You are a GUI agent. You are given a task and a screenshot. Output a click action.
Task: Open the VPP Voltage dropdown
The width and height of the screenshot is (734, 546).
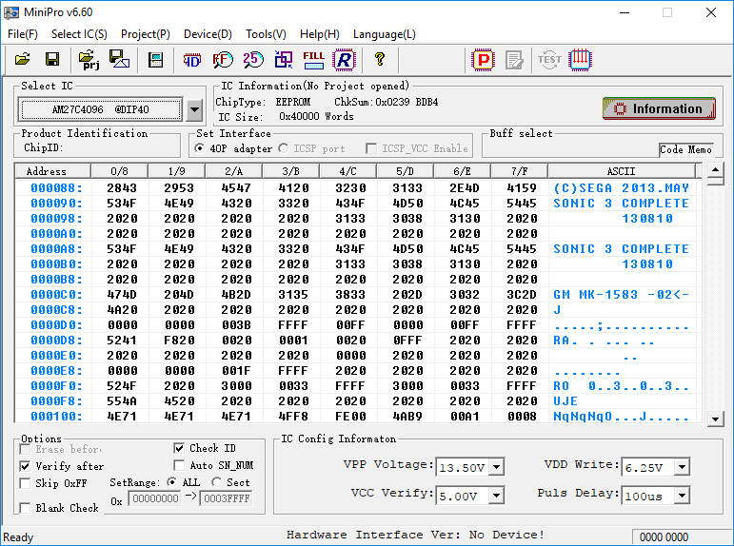point(496,467)
